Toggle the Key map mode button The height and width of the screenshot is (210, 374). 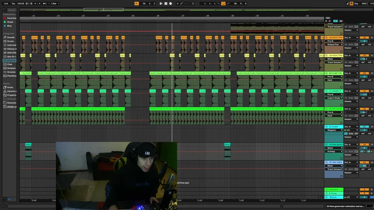(356, 3)
